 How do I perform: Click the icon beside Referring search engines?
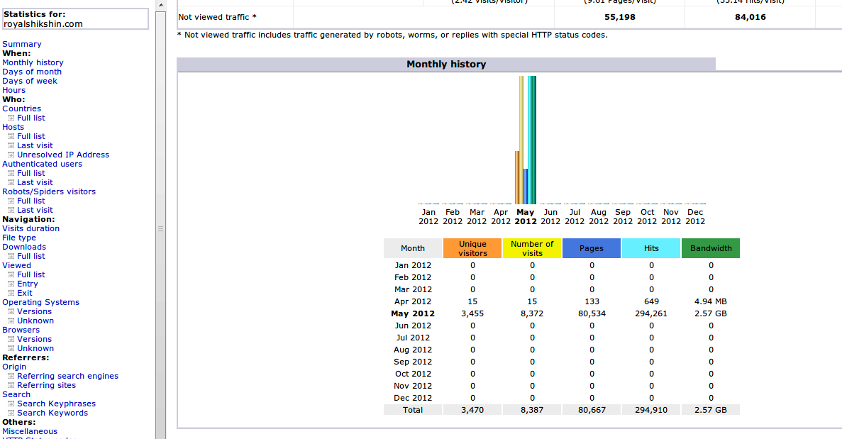tap(11, 376)
